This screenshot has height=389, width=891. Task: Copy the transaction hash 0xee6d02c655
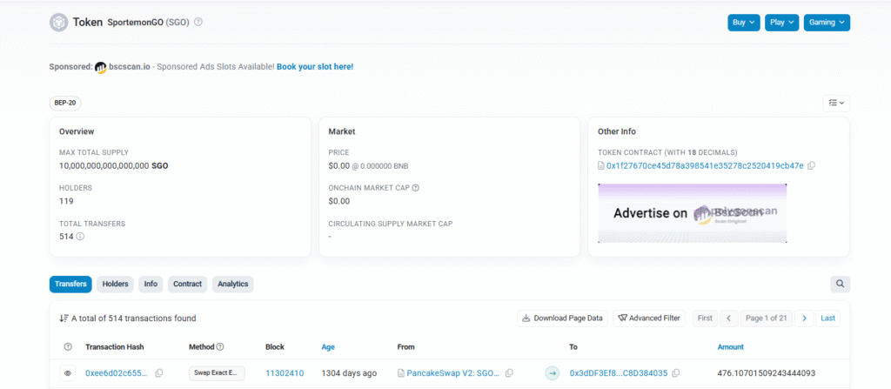pos(159,373)
